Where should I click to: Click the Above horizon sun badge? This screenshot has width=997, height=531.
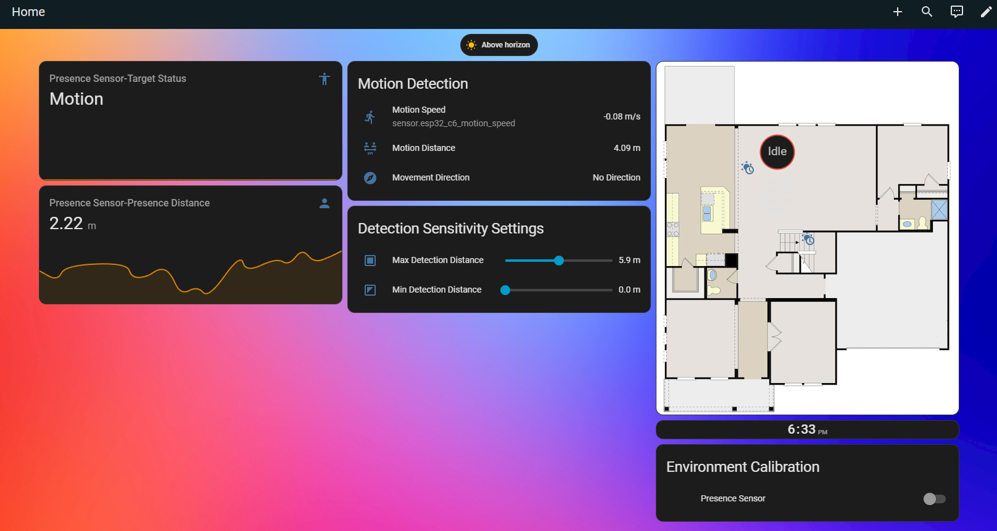[x=499, y=45]
